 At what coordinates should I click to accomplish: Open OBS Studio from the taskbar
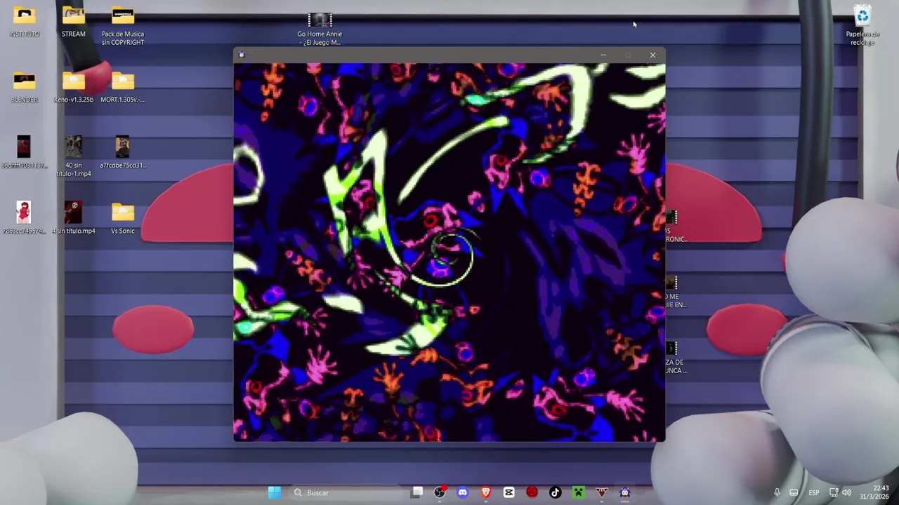440,492
